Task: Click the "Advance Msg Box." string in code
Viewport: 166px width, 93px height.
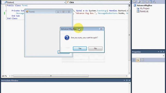Action: click(x=86, y=13)
